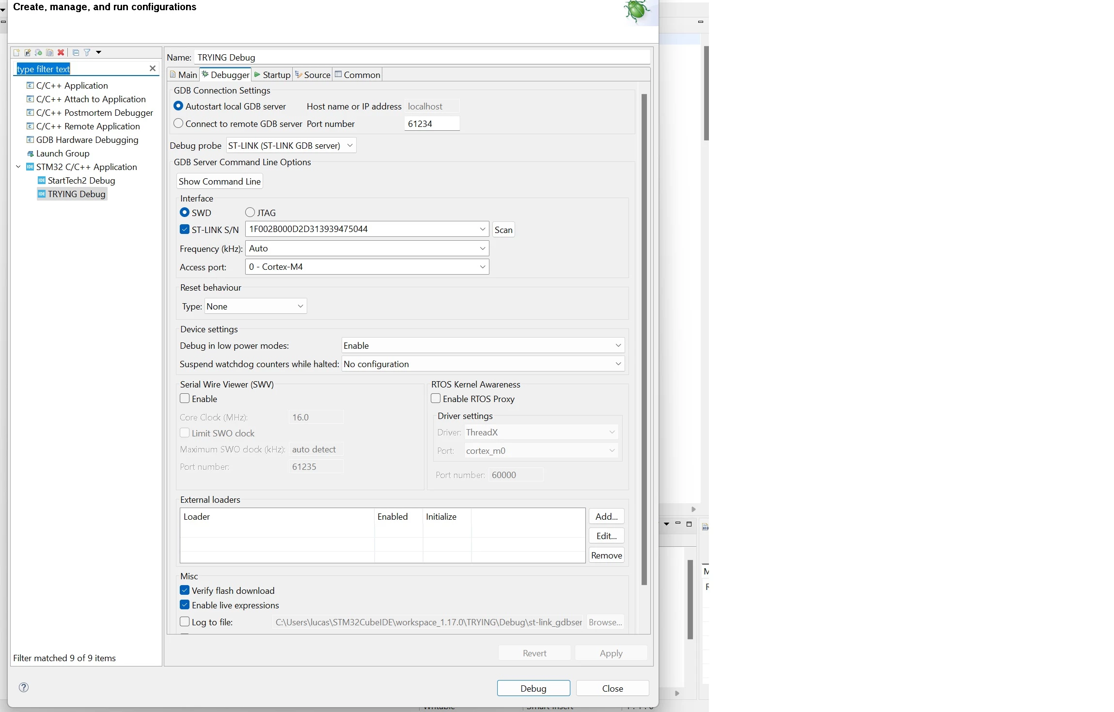Click the binary 010 icon in background window
This screenshot has height=712, width=1114.
pyautogui.click(x=705, y=526)
